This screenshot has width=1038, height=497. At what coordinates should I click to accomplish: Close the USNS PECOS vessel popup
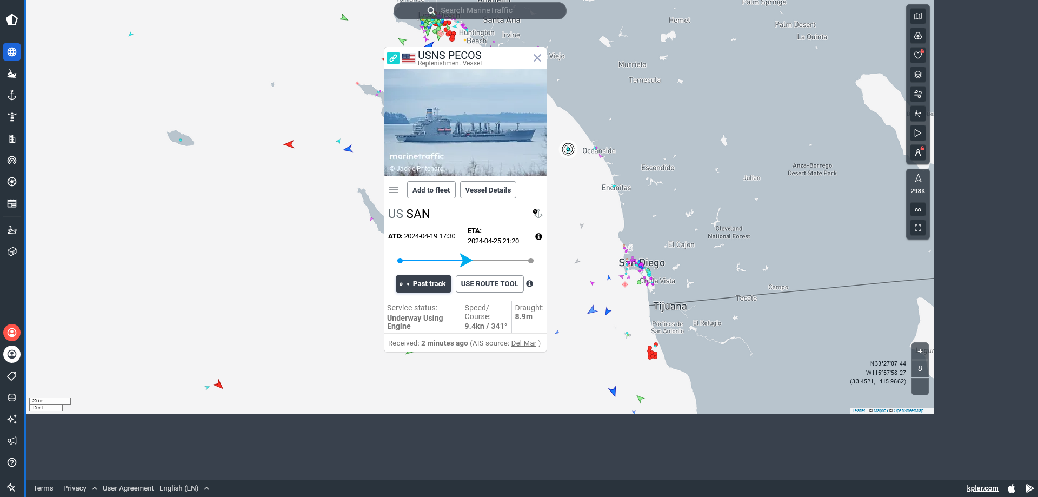(x=537, y=58)
